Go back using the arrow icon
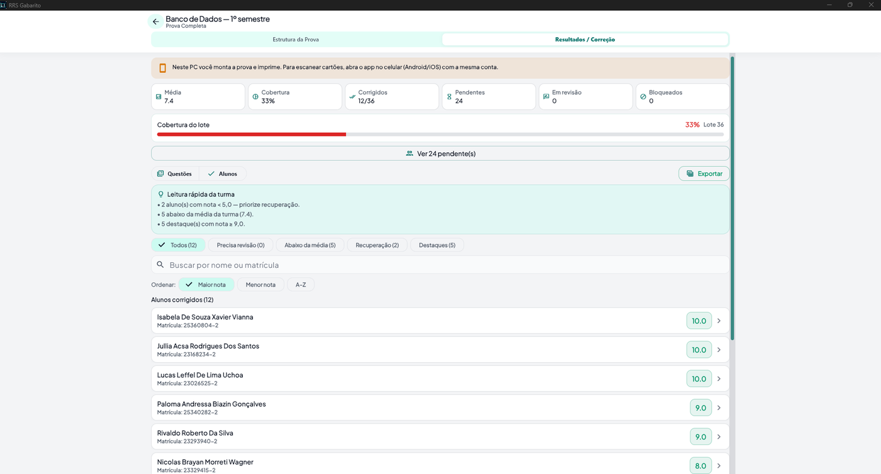The image size is (881, 474). pos(155,21)
